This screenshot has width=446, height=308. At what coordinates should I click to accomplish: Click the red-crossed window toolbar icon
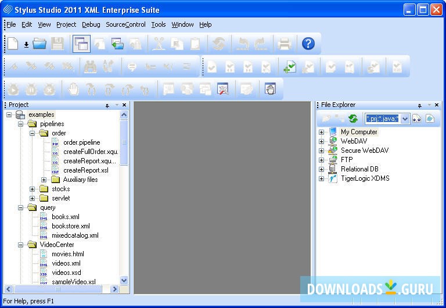(x=223, y=89)
